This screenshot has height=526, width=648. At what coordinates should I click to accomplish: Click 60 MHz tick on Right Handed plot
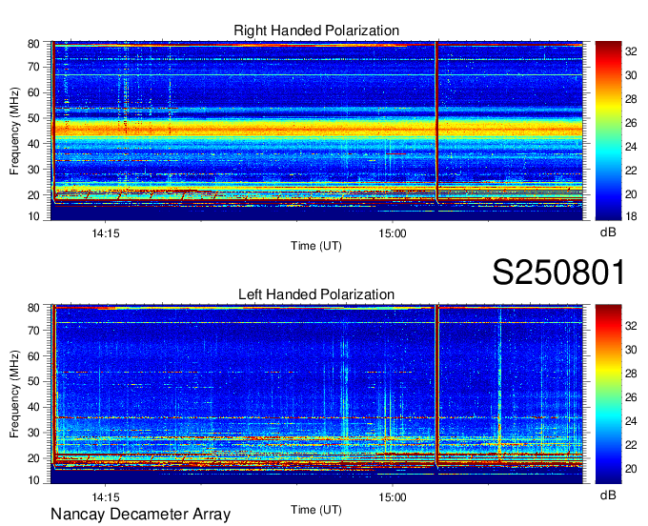pyautogui.click(x=33, y=92)
